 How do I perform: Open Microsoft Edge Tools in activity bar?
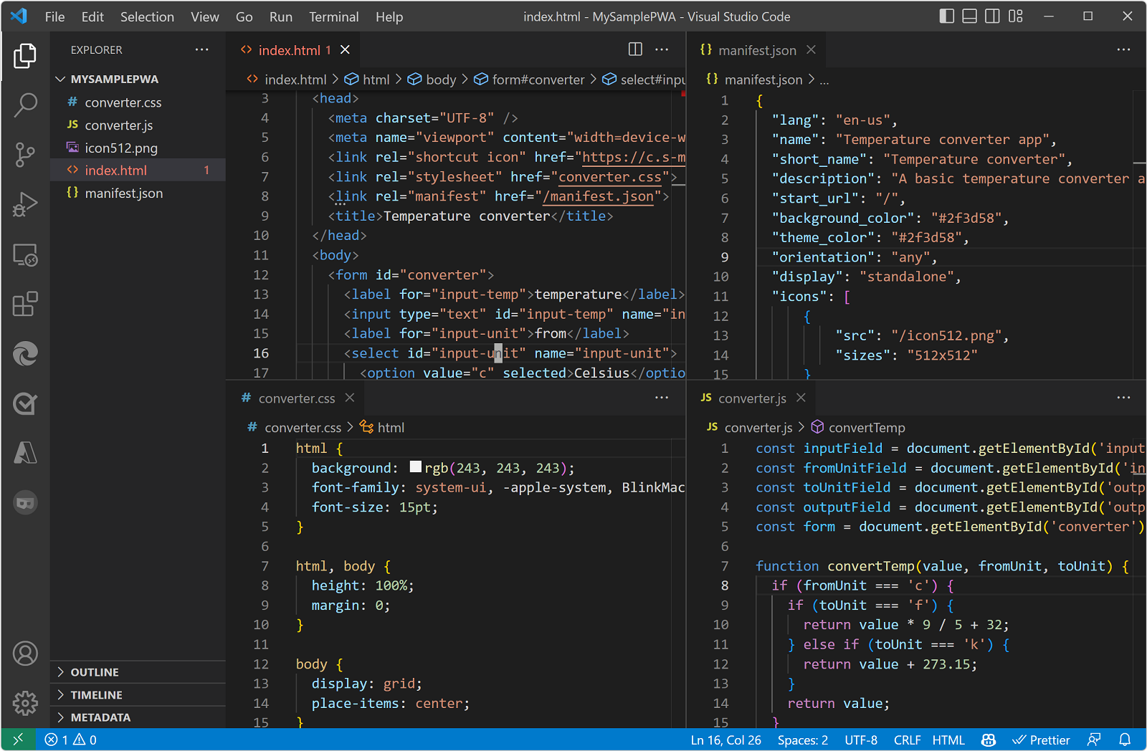(25, 354)
